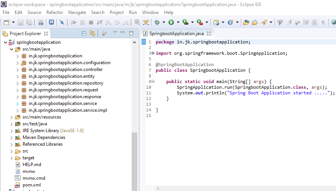Image resolution: width=336 pixels, height=191 pixels.
Task: Click the Project Explorer vertical scrollbar
Action: pos(134,162)
